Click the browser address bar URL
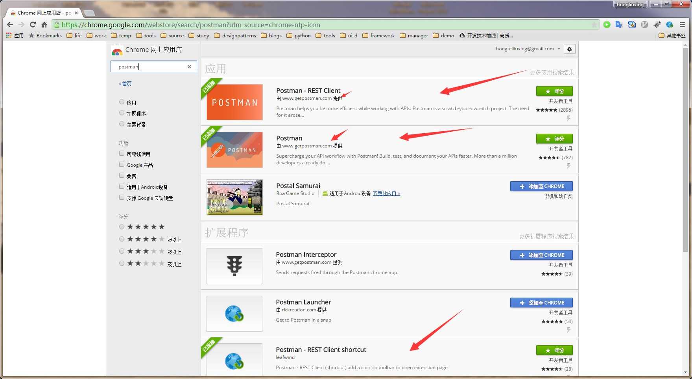Image resolution: width=692 pixels, height=379 pixels. (x=325, y=25)
